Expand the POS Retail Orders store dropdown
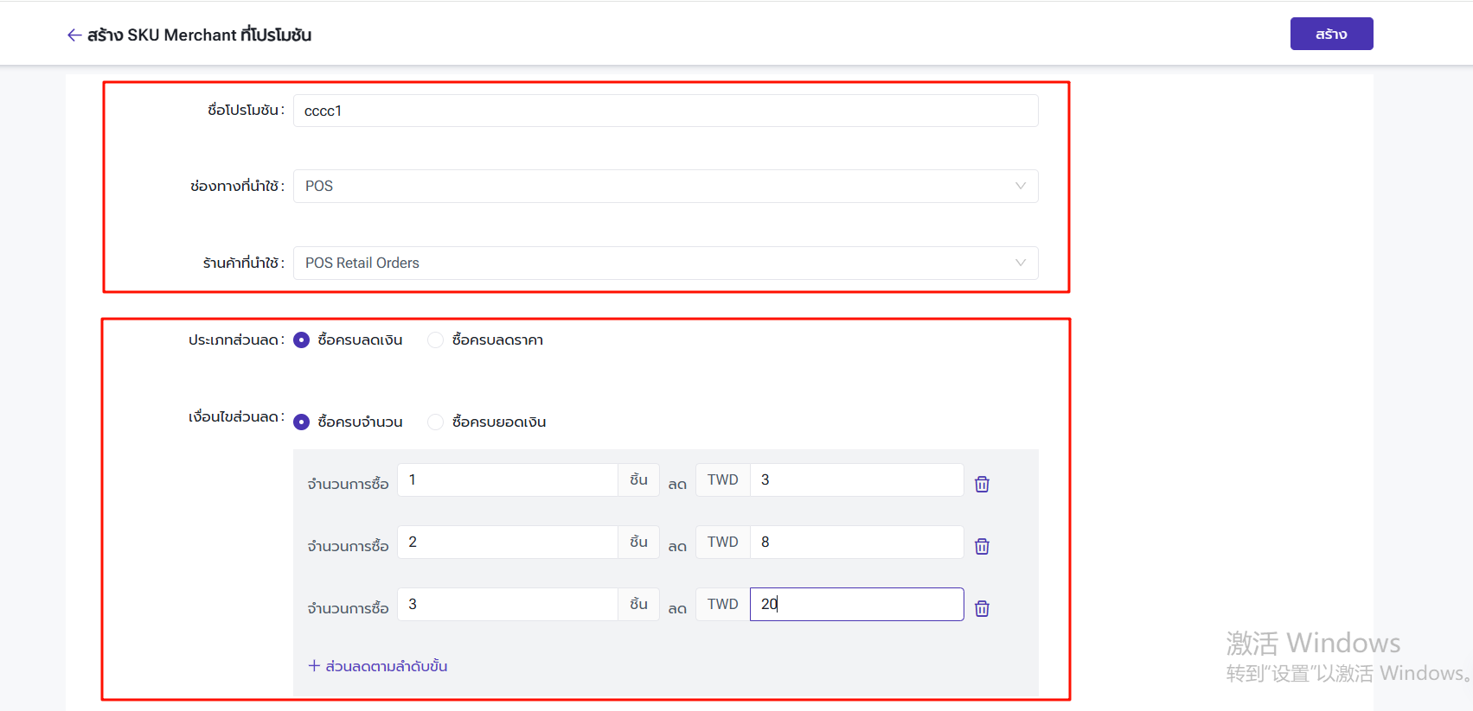The image size is (1473, 711). [x=665, y=263]
